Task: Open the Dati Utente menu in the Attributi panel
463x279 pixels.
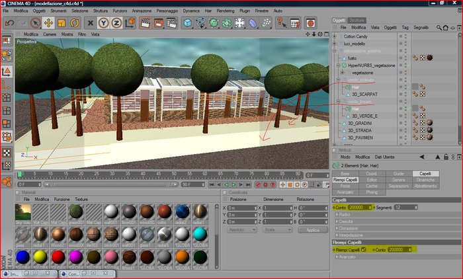Action: coord(384,157)
